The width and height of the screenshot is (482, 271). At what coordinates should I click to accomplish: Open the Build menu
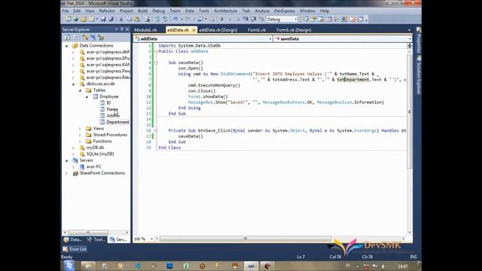tap(142, 11)
